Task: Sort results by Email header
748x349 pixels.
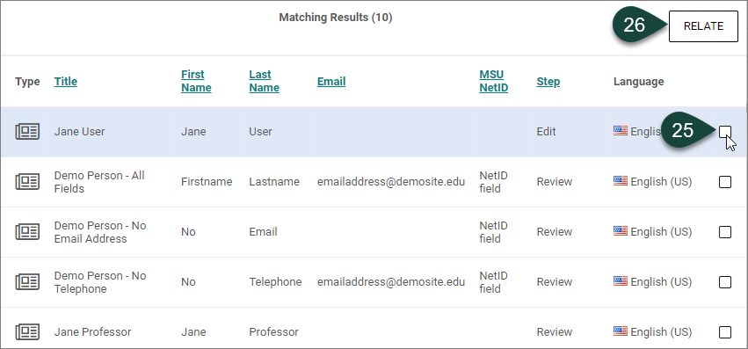Action: [331, 82]
